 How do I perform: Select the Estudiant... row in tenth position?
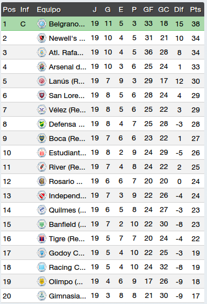[x=103, y=153]
